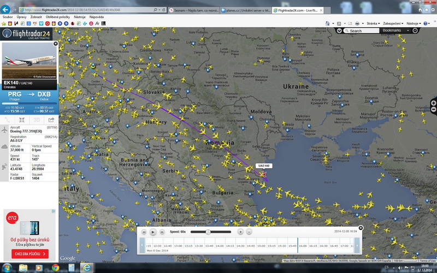
Task: Select 15:00 on the playback timeline
Action: point(261,246)
